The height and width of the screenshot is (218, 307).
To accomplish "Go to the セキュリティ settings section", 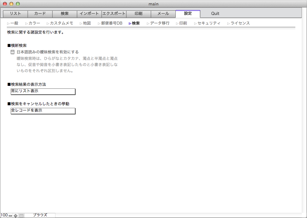I will click(x=209, y=23).
